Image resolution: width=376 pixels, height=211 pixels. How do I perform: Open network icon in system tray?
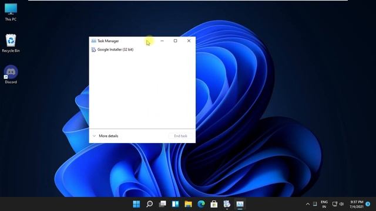click(x=334, y=204)
